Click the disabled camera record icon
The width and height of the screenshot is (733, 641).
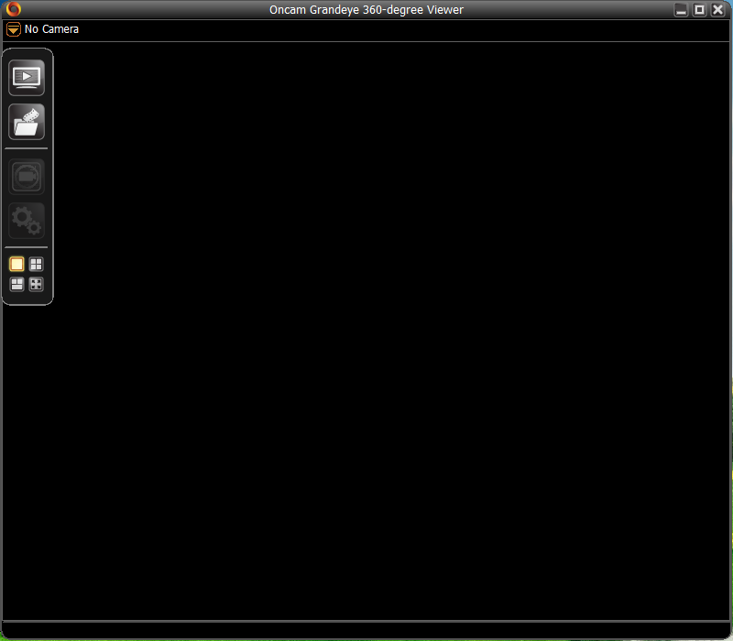click(x=27, y=177)
